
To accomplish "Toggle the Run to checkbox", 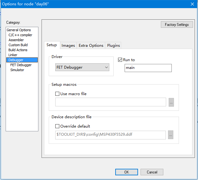I will click(x=120, y=60).
